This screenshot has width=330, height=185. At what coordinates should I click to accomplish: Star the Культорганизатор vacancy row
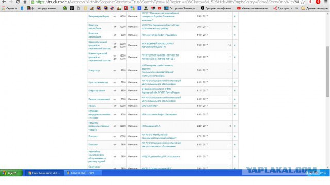(x=235, y=82)
